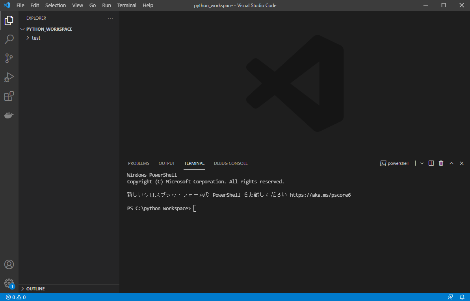Open notifications bell in status bar
Screen dimensions: 470x301
click(x=462, y=297)
